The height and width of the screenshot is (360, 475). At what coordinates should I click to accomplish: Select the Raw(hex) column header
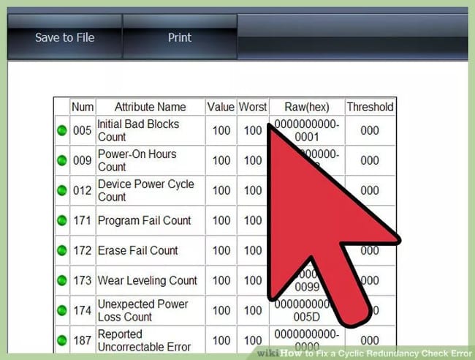[x=307, y=107]
